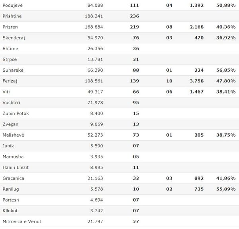
Task: Click Malishevë percentage 38,75%
Action: 226,135
